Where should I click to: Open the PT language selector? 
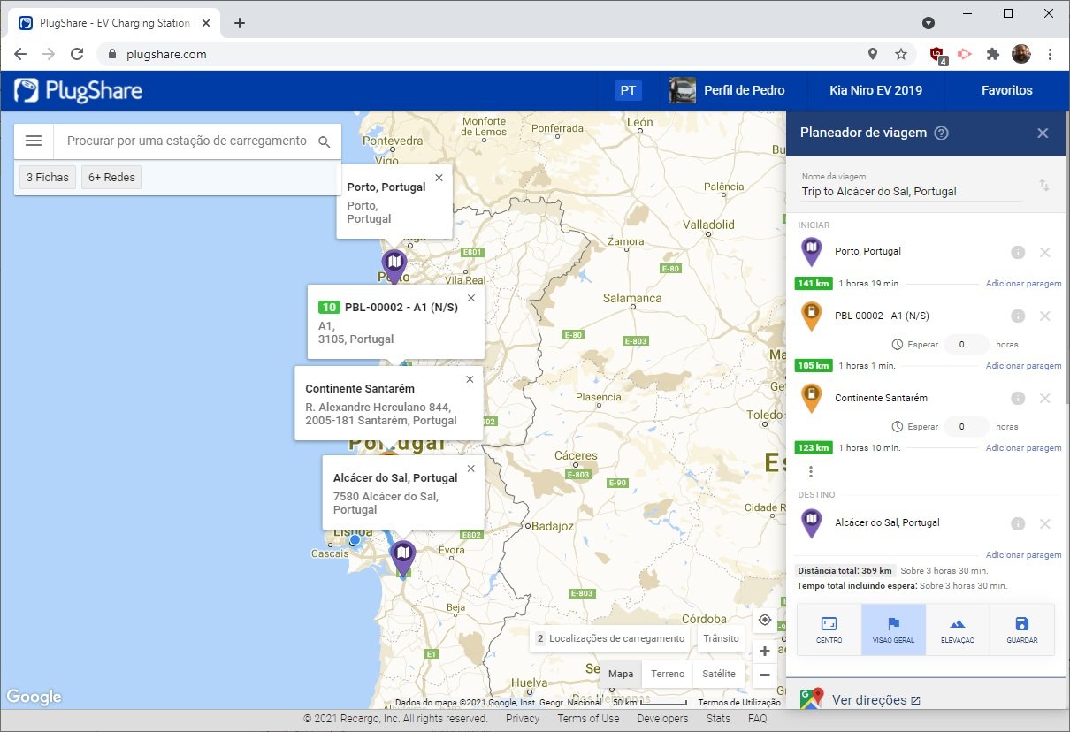628,90
